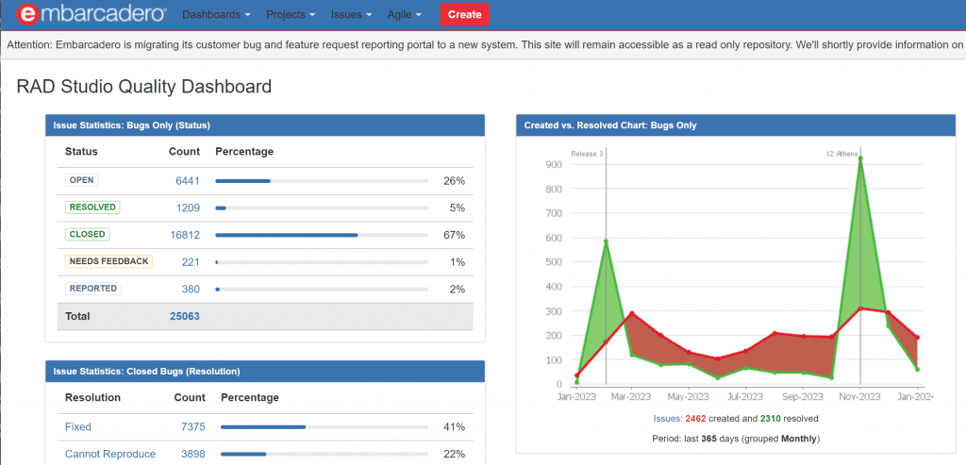Screen dimensions: 966x465
Task: Click the Status column header
Action: [81, 152]
